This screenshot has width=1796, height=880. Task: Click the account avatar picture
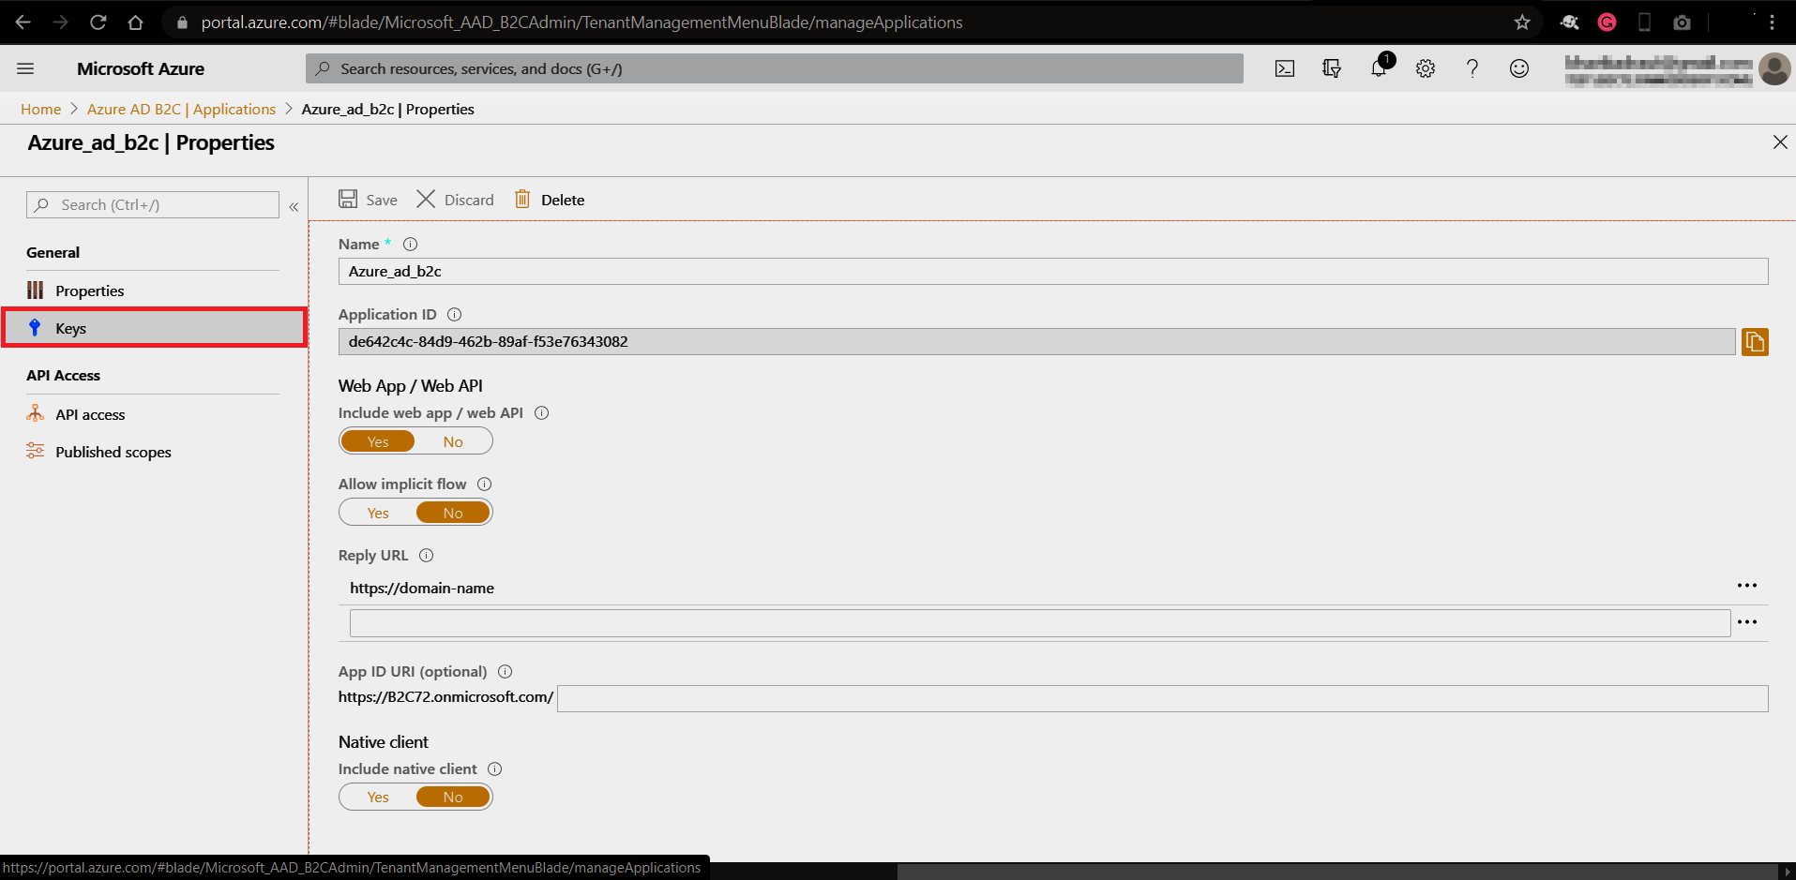(x=1774, y=68)
